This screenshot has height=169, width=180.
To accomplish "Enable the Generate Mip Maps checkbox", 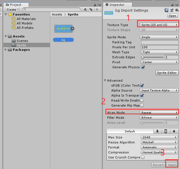I will click(x=142, y=105).
